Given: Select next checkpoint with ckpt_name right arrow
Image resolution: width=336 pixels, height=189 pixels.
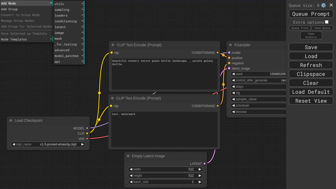Looking at the screenshot, I should [x=83, y=144].
